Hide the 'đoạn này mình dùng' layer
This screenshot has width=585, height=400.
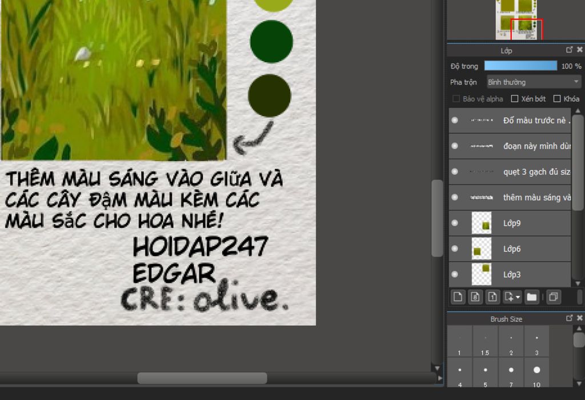(454, 146)
